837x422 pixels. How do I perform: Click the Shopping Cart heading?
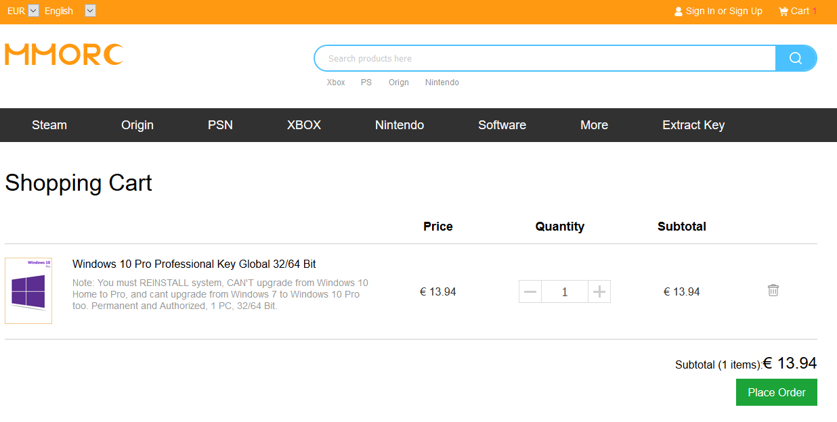[x=79, y=183]
